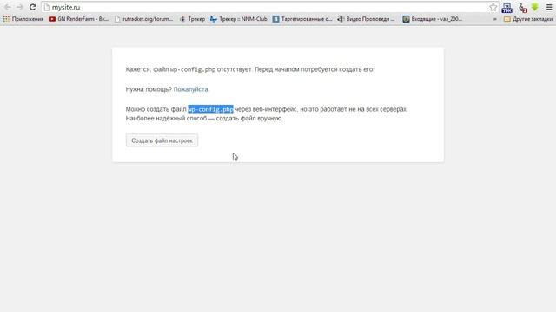The image size is (556, 312).
Task: Click the browser forward arrow
Action: (20, 7)
